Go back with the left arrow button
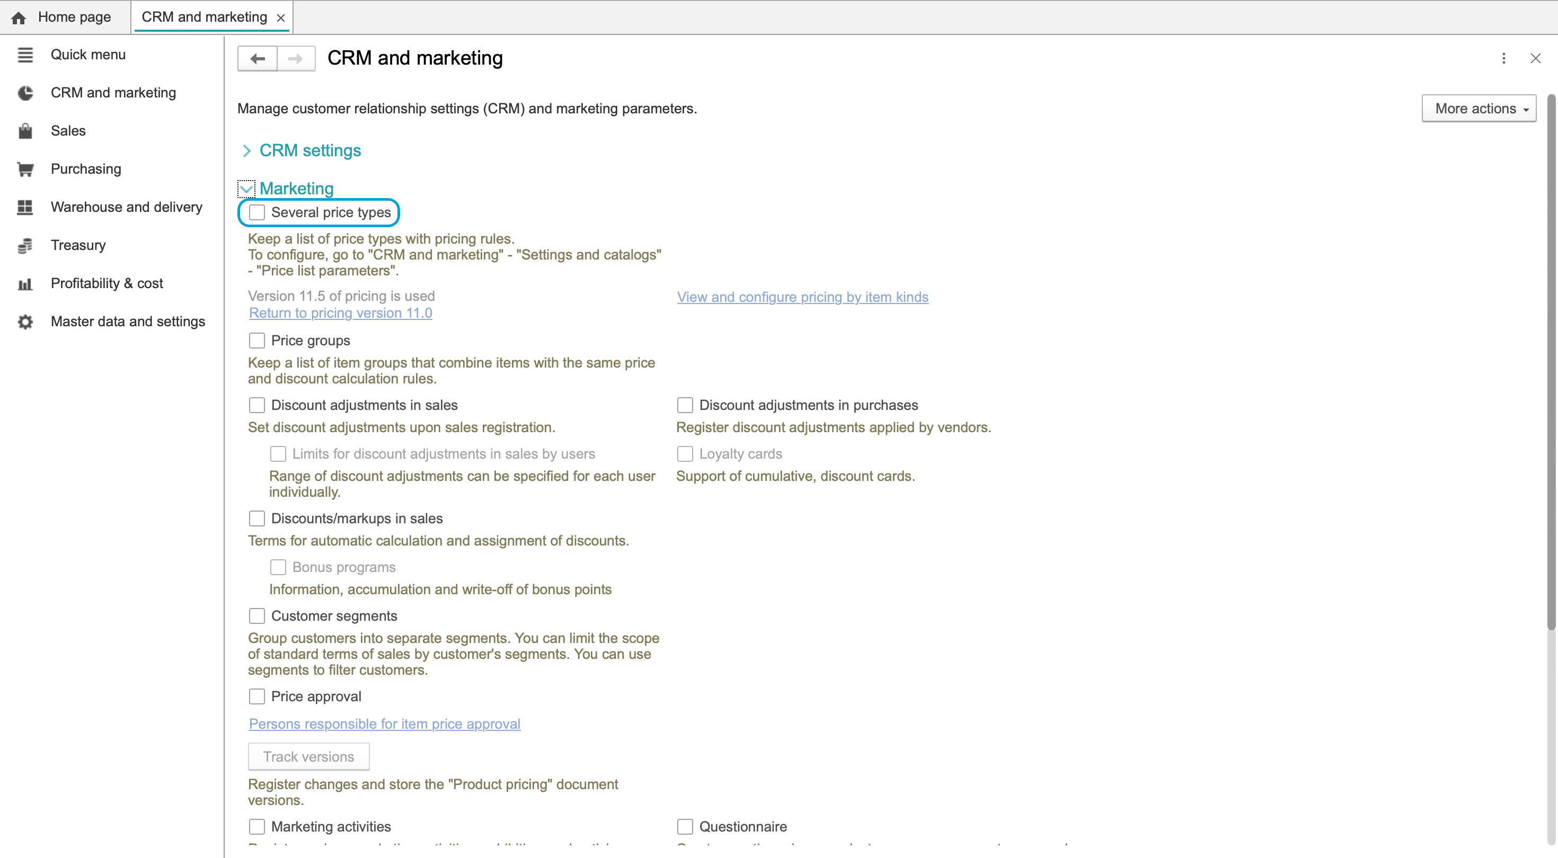 tap(258, 59)
